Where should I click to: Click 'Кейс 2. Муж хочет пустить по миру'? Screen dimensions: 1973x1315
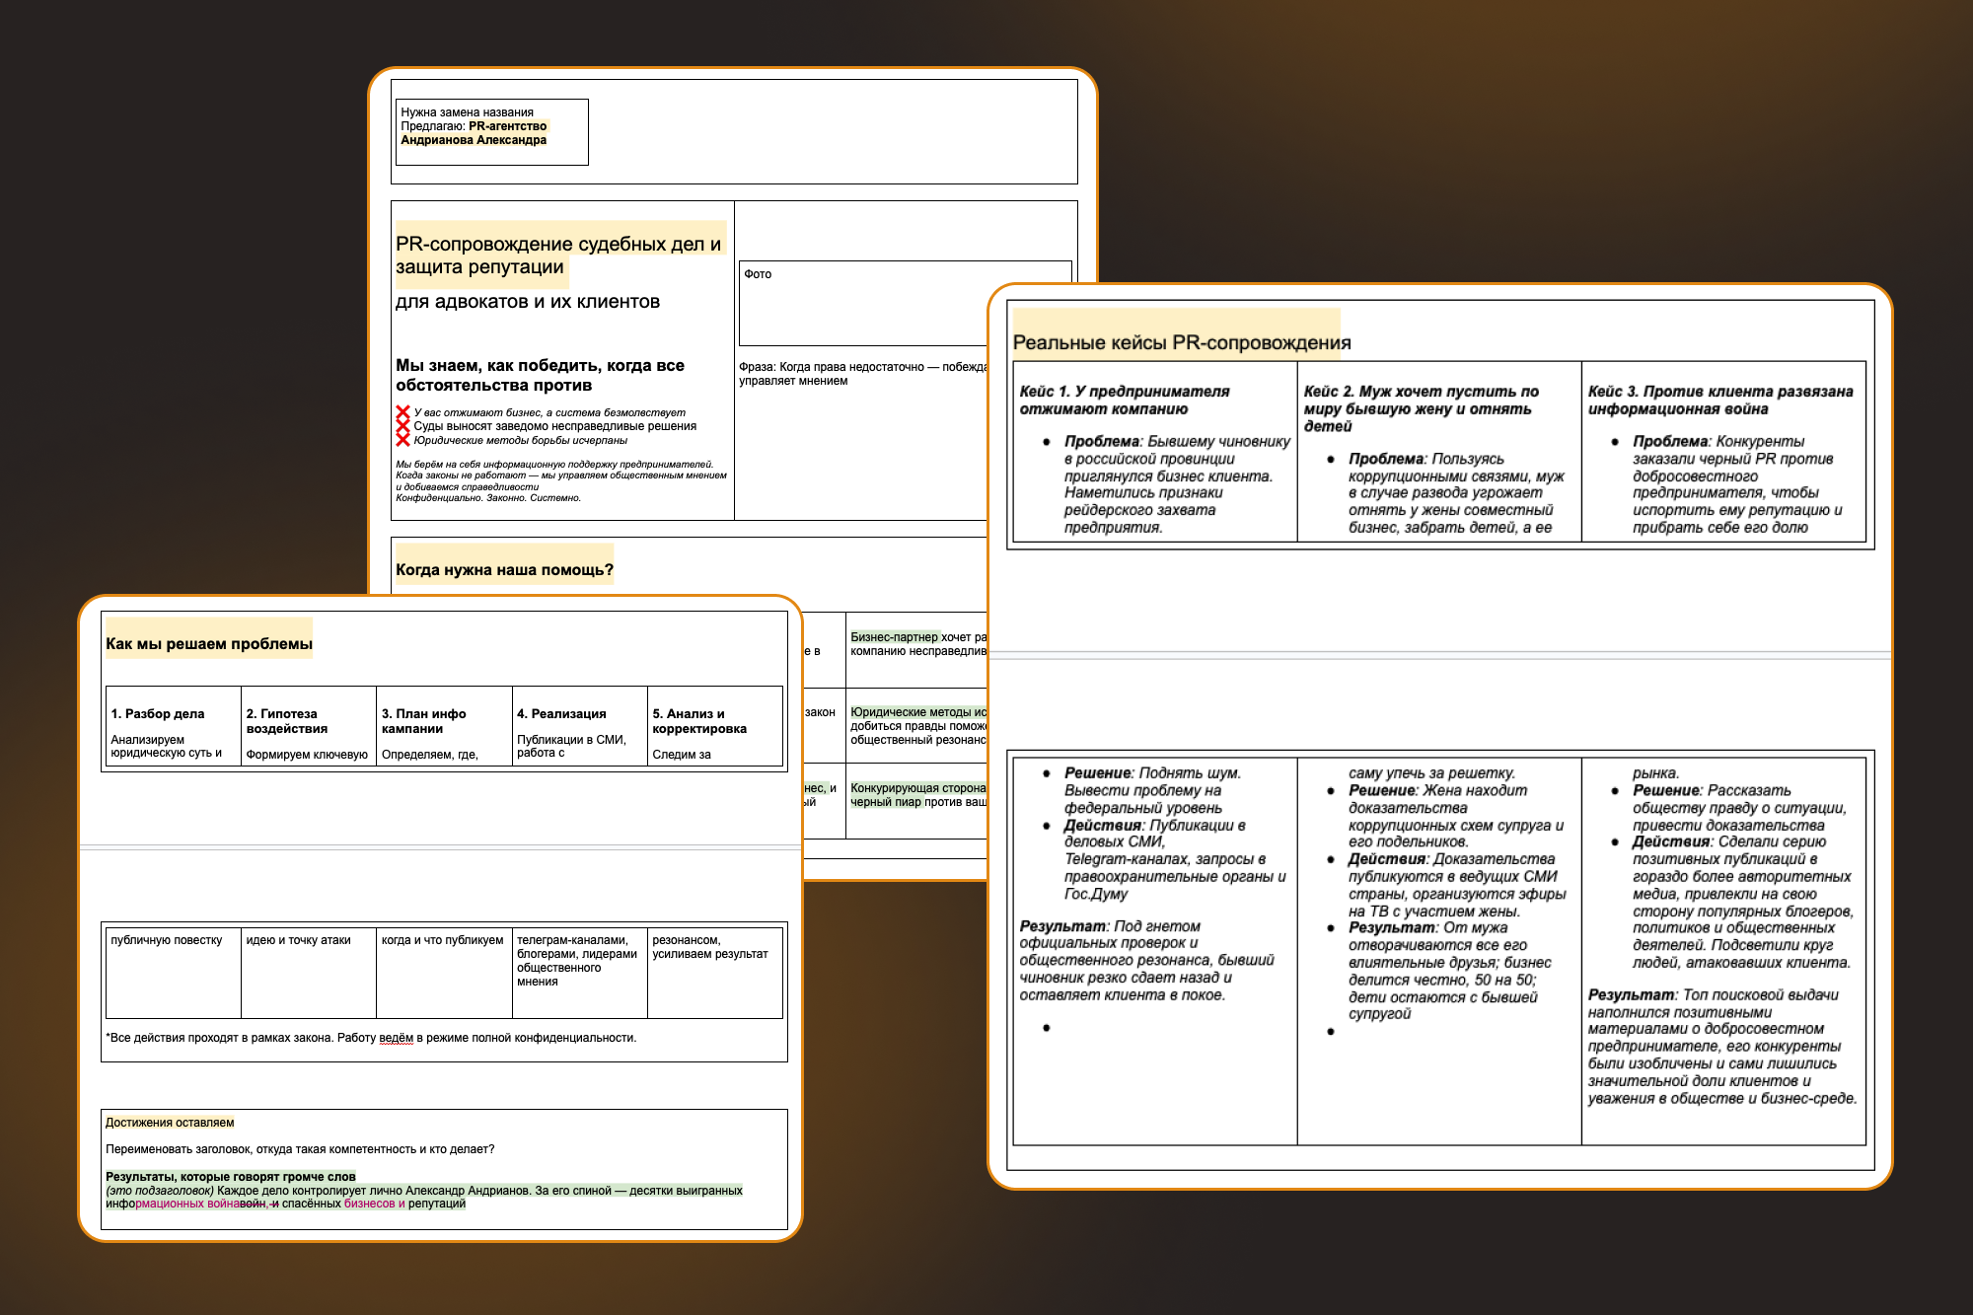(x=1422, y=408)
